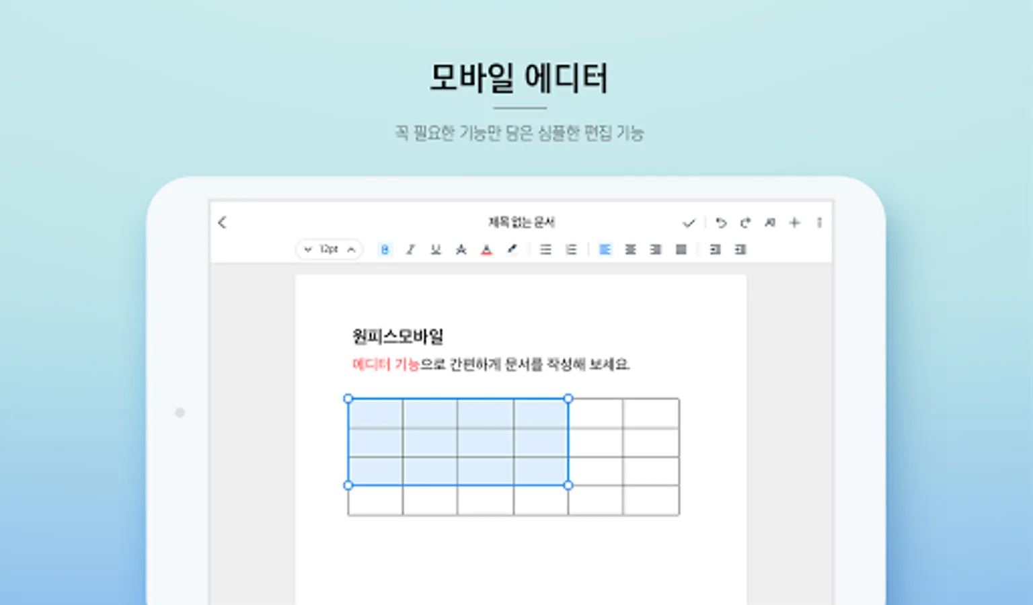This screenshot has width=1033, height=605.
Task: Click the document title at top center
Action: 521,223
